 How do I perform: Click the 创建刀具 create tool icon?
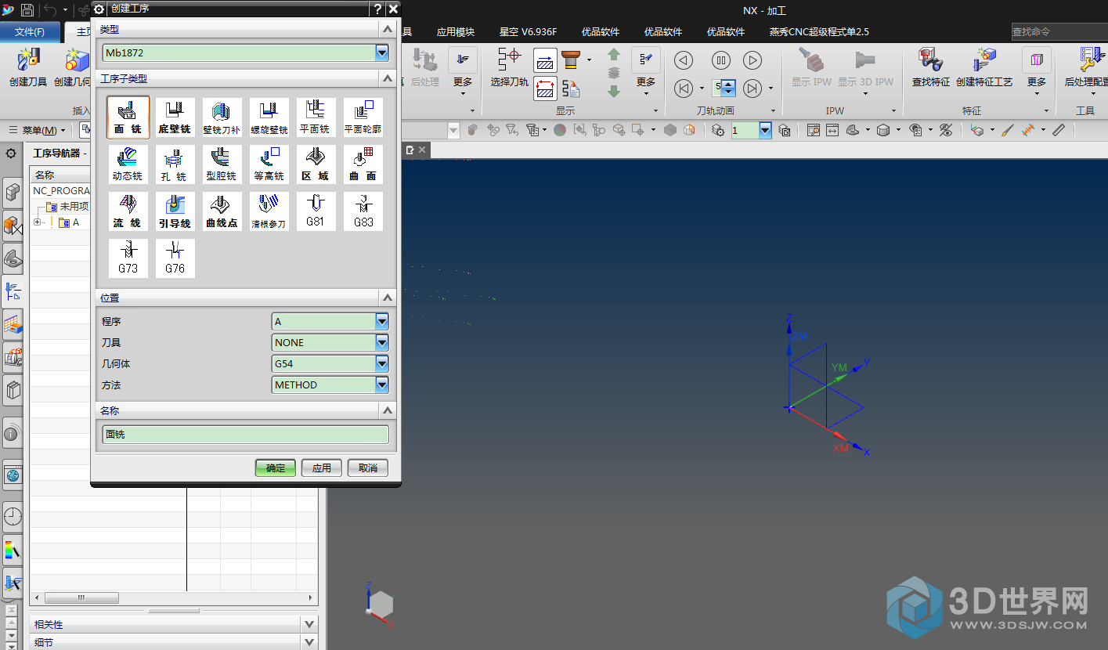(x=28, y=67)
